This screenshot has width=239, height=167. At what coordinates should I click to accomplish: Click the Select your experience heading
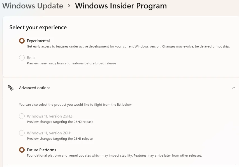click(x=38, y=27)
